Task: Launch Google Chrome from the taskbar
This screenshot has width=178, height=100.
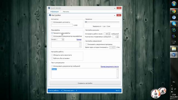Action: [174, 11]
